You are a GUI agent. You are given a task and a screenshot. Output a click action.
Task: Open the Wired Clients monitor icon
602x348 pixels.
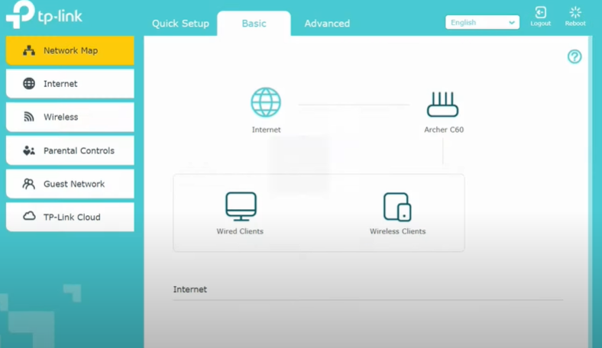(241, 207)
